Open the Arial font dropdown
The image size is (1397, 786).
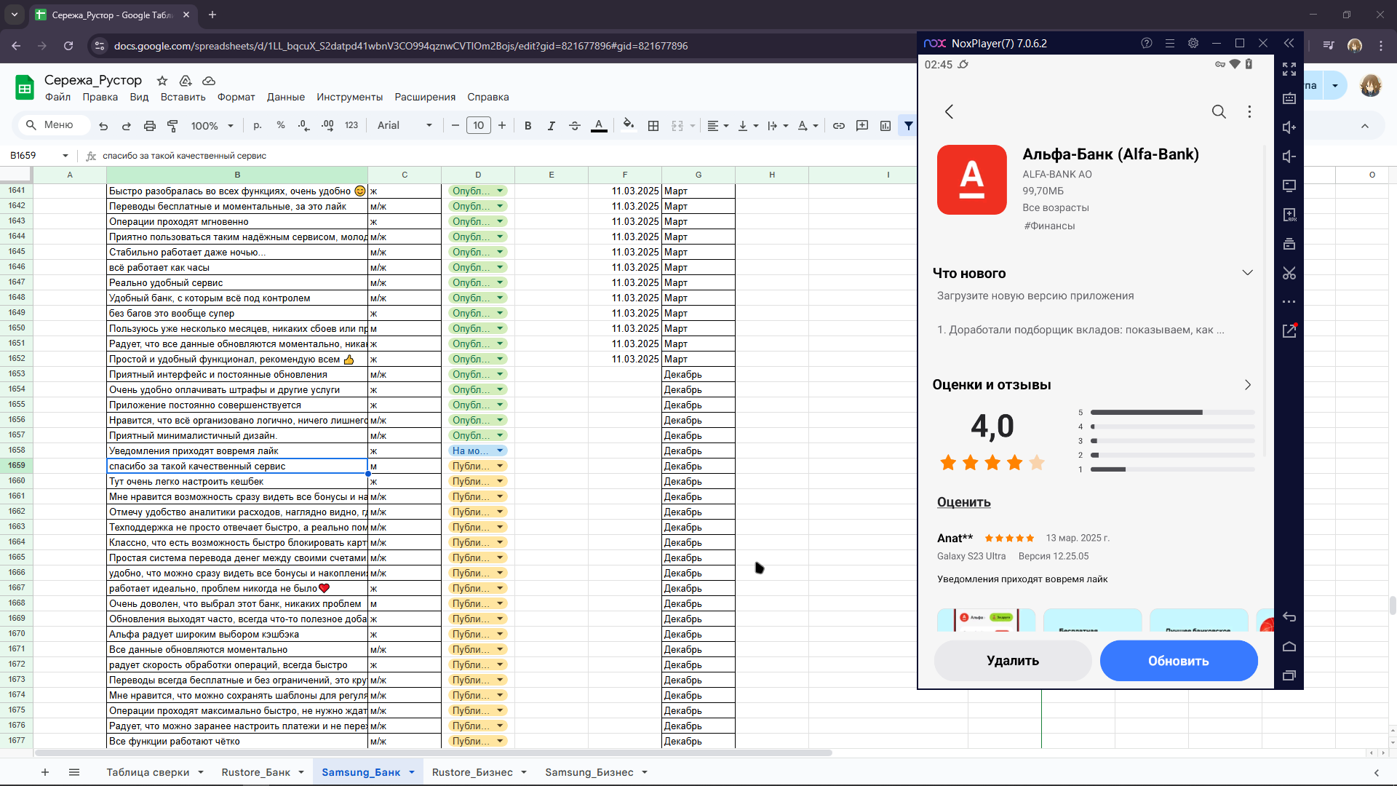[405, 126]
